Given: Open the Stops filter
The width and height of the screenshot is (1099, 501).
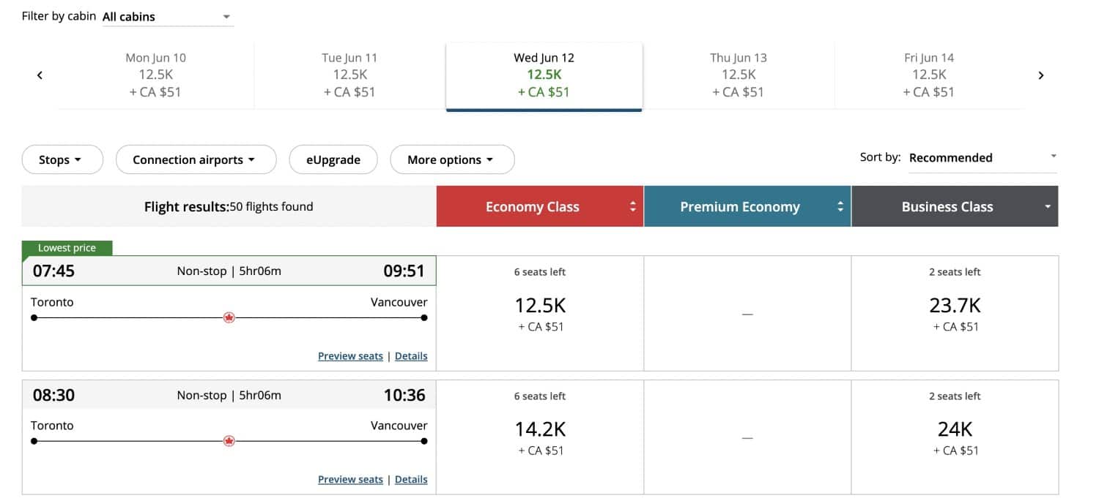Looking at the screenshot, I should click(x=62, y=159).
